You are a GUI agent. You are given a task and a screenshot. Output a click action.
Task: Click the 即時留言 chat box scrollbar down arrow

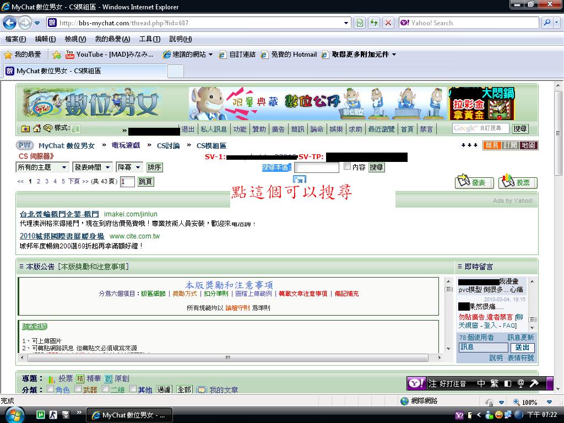pos(533,328)
